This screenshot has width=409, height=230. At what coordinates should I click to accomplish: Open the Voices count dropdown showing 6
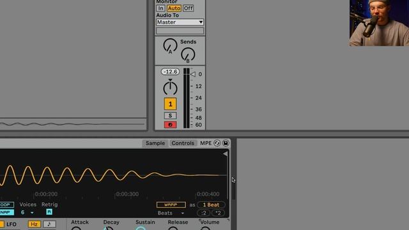tap(27, 213)
